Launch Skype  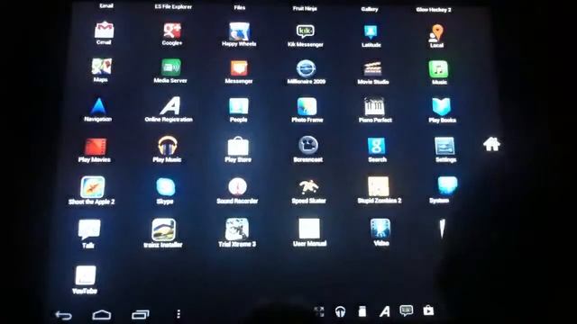[166, 187]
